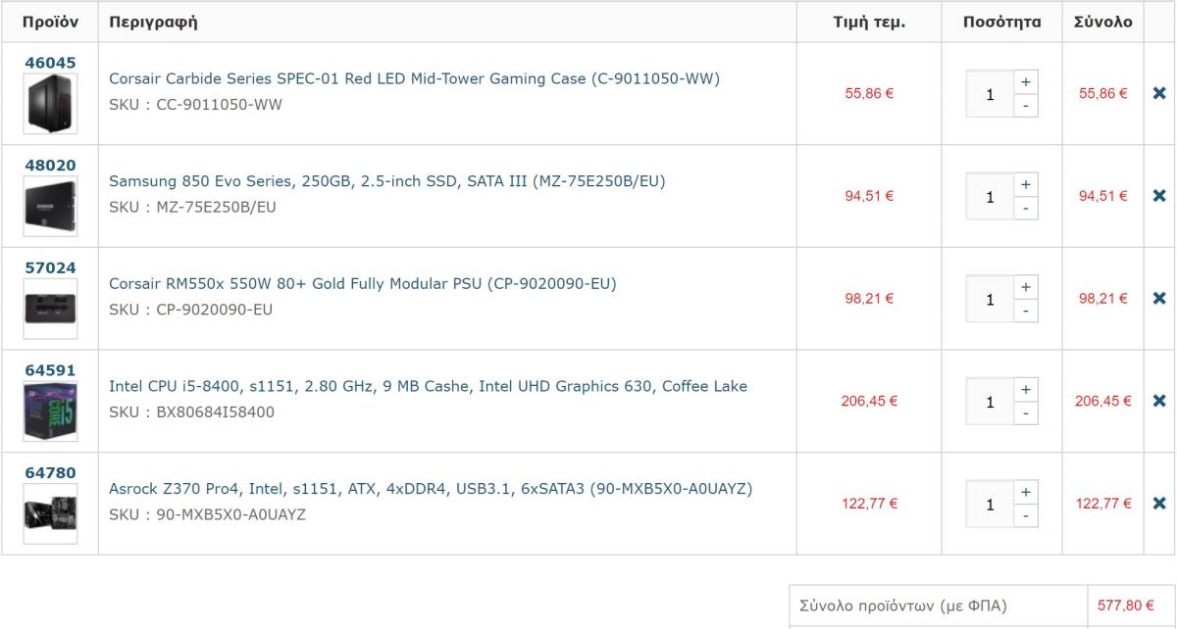Viewport: 1177px width, 629px height.
Task: Click unit price 55,86 € for Corsair case
Action: pyautogui.click(x=869, y=94)
